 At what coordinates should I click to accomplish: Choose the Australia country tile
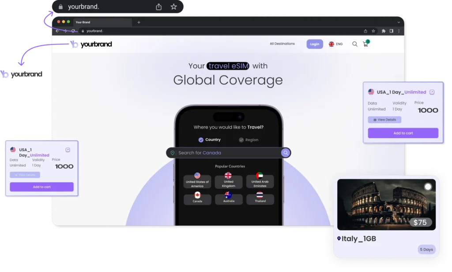click(229, 198)
